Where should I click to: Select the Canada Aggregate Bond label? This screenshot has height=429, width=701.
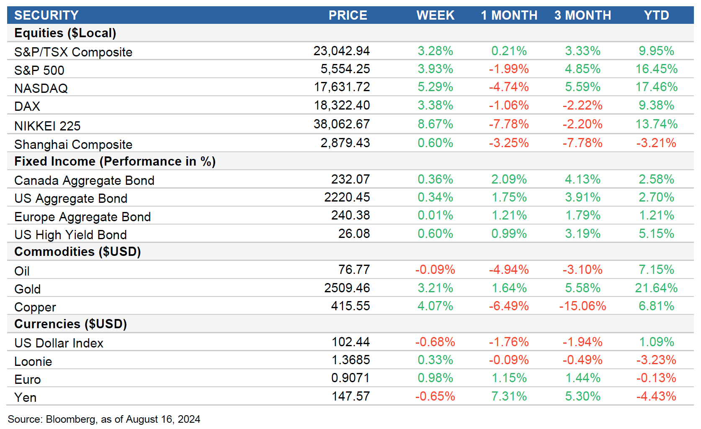(x=84, y=181)
